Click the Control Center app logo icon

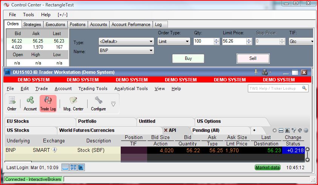(6, 5)
